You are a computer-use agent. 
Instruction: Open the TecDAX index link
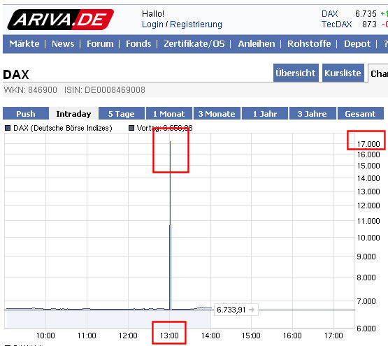(336, 24)
